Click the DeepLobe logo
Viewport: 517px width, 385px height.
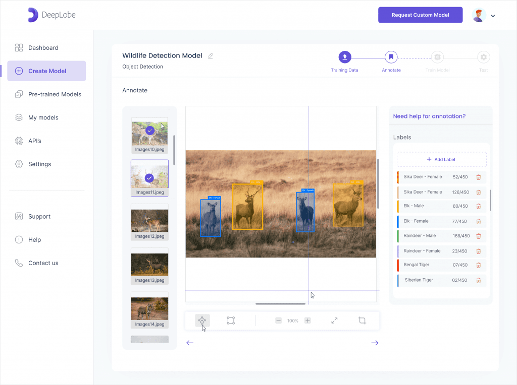point(52,15)
